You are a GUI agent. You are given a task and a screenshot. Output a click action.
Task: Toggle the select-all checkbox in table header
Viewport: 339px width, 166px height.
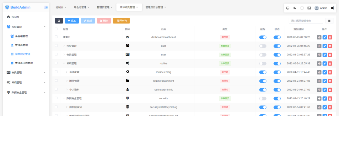pyautogui.click(x=56, y=29)
